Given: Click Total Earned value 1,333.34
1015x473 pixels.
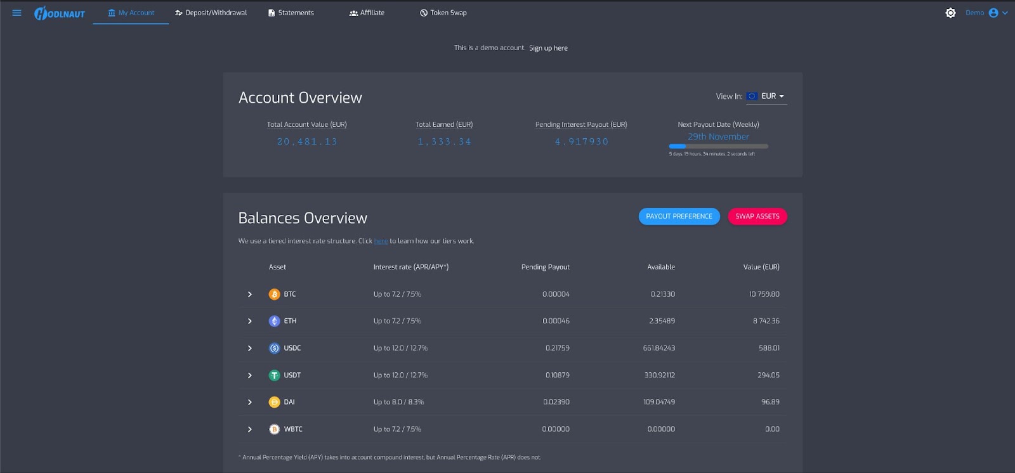Looking at the screenshot, I should (444, 142).
